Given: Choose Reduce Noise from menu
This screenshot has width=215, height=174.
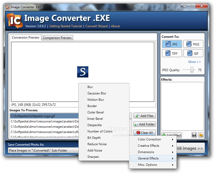Looking at the screenshot, I should click(x=104, y=144).
